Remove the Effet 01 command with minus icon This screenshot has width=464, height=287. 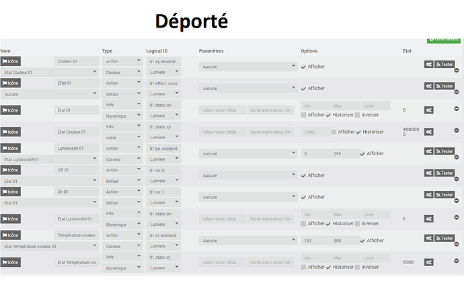tap(457, 92)
